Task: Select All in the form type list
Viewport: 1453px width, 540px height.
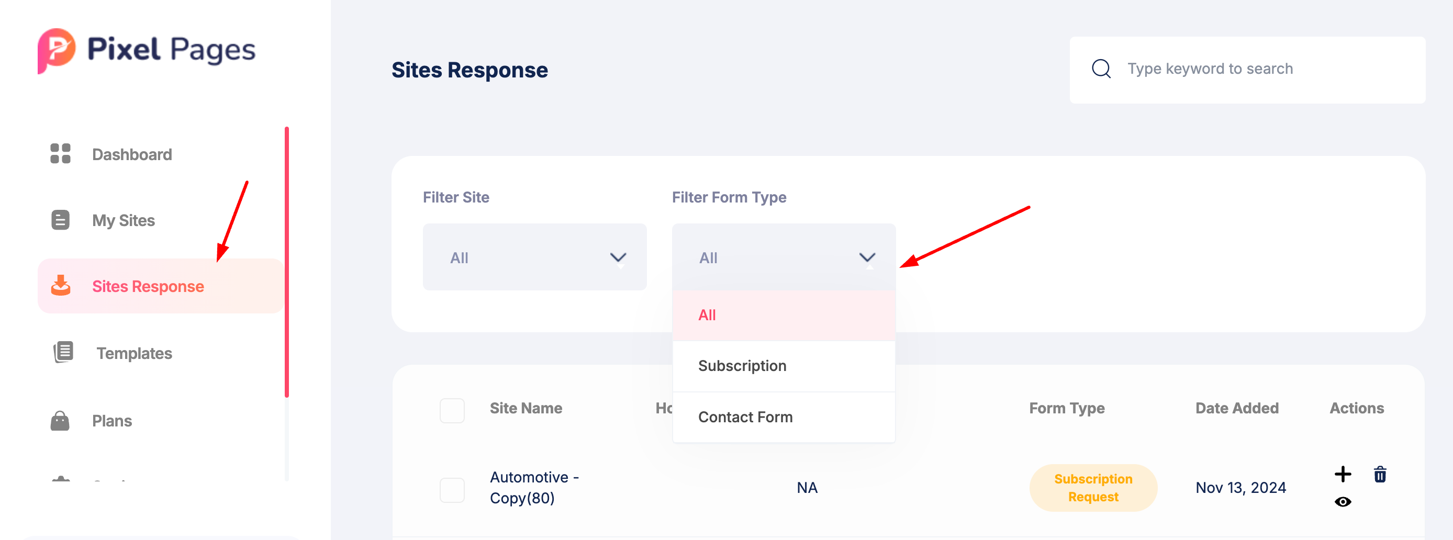Action: coord(784,315)
